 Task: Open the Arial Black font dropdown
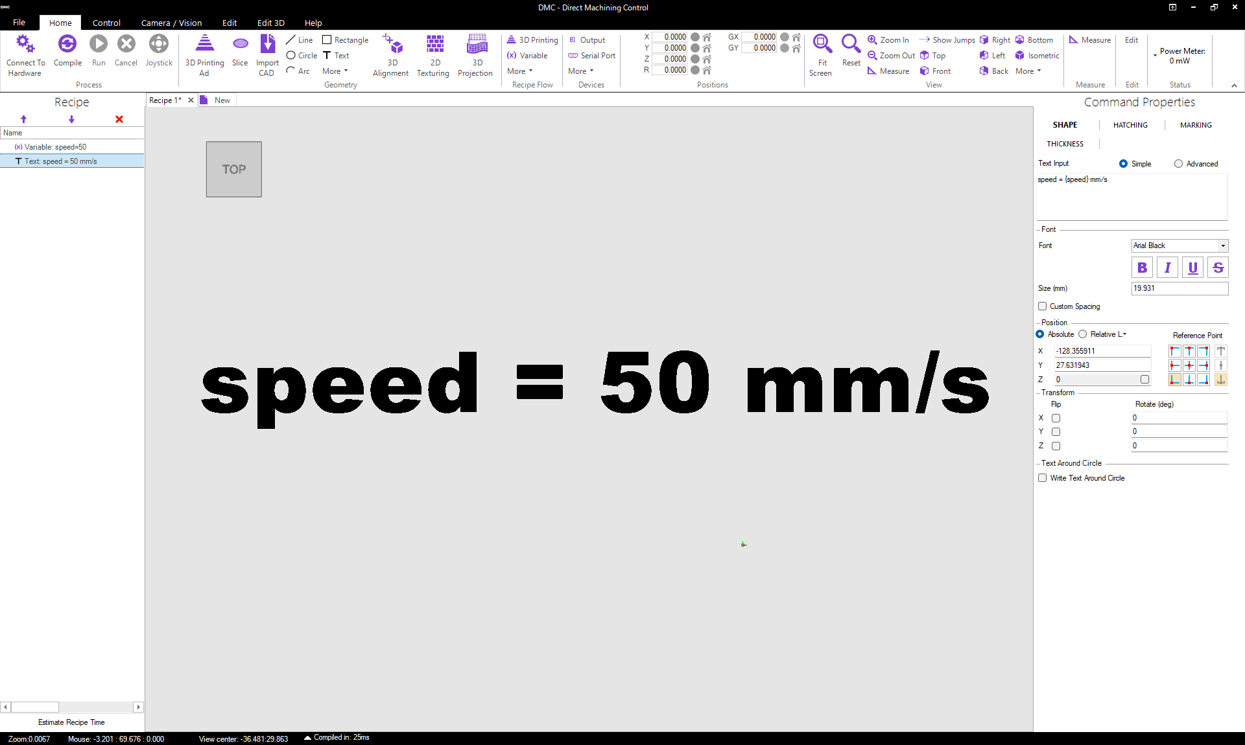(1223, 246)
